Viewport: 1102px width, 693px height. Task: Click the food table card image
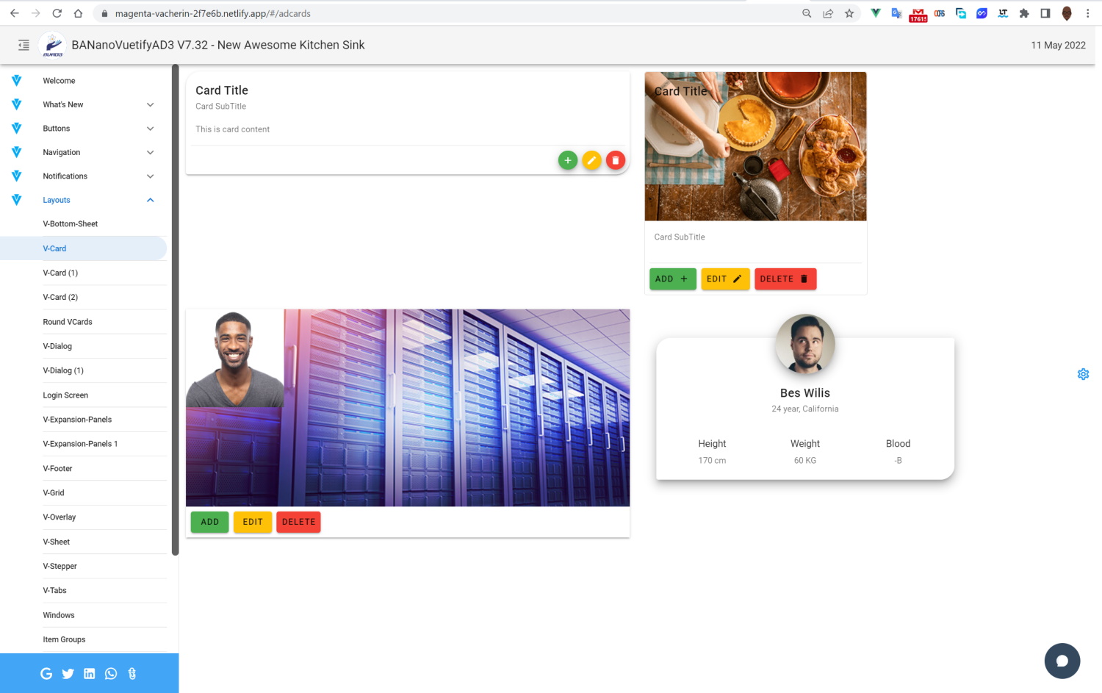756,146
